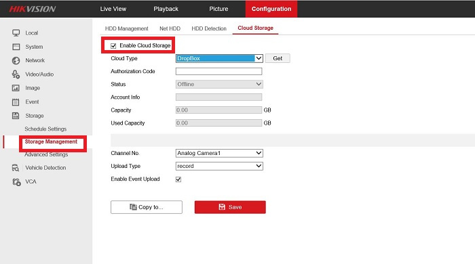The image size is (475, 264).
Task: Open Video/Audio microphone icon
Action: click(x=16, y=74)
